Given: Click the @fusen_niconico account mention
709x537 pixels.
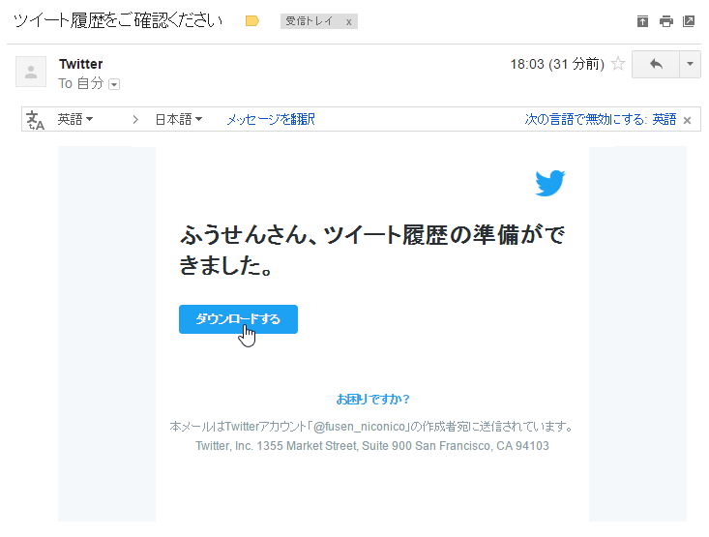Looking at the screenshot, I should click(360, 427).
